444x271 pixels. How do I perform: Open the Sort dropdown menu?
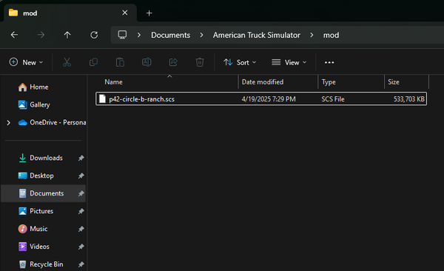[240, 62]
